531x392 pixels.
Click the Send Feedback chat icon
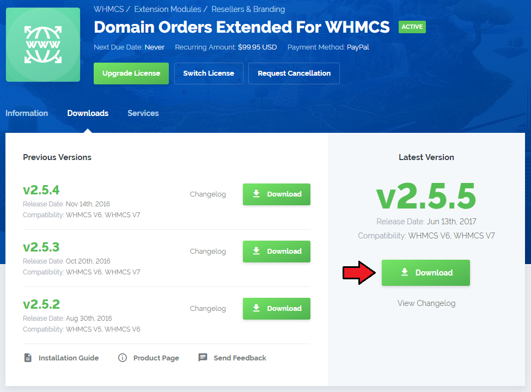click(203, 358)
